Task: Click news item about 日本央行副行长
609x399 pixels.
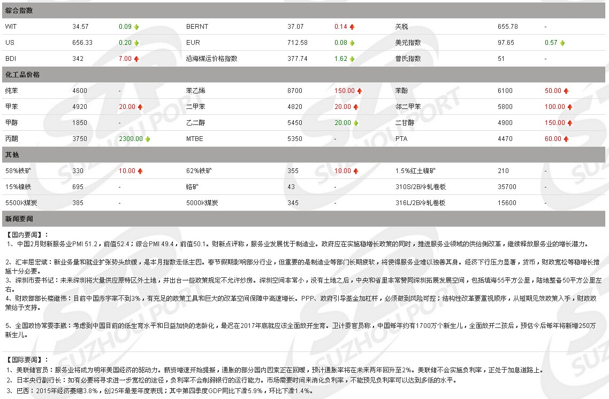Action: [232, 380]
